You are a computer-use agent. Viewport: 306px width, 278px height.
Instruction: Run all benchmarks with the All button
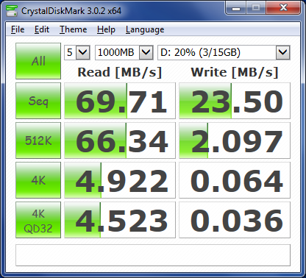point(38,61)
